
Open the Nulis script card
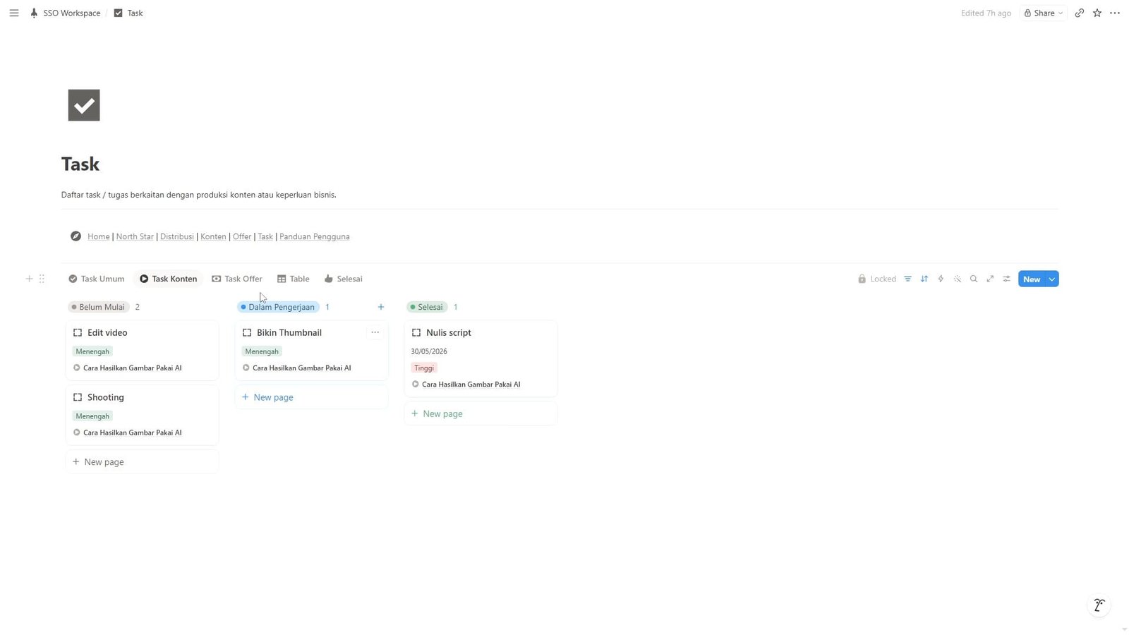click(481, 358)
